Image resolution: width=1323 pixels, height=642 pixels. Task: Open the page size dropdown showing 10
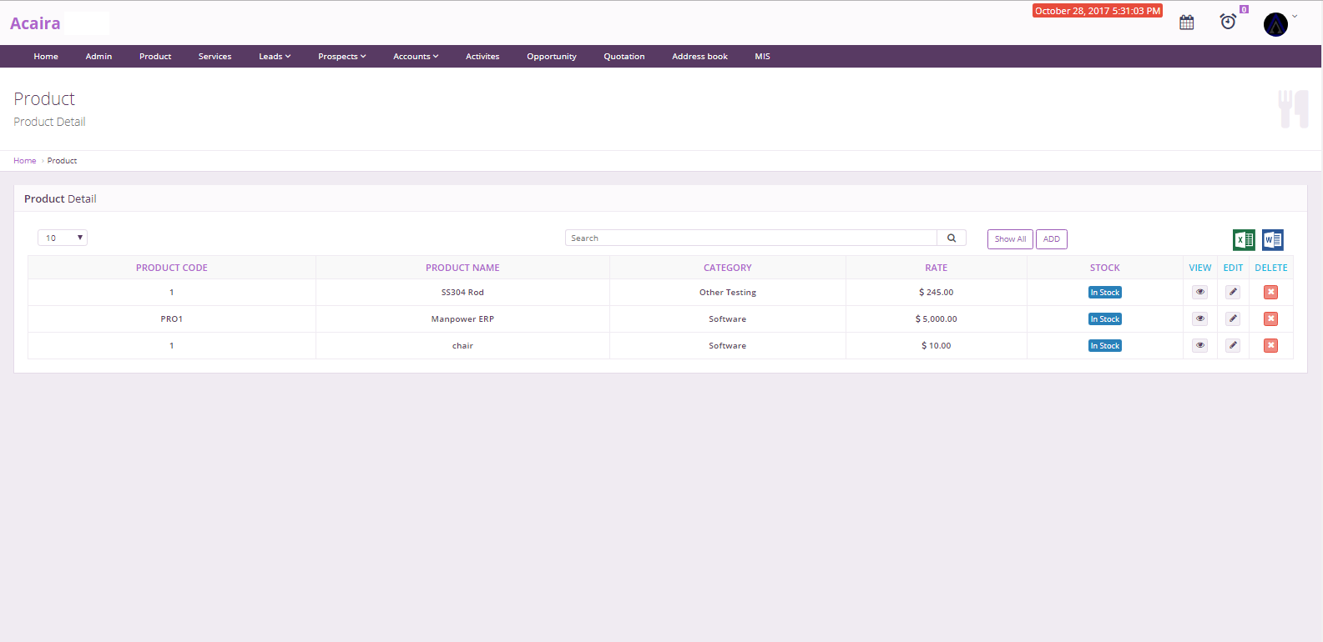[63, 238]
